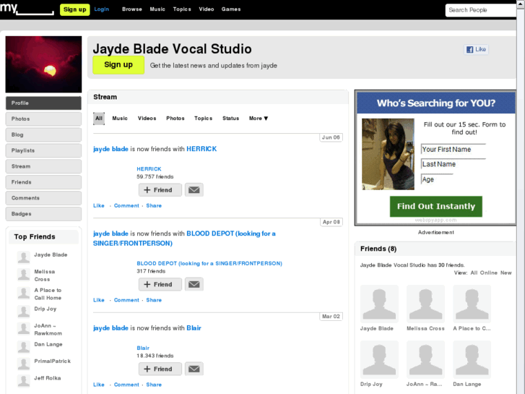
Task: Open Dan Lange avatar in Top Friends
Action: [23, 347]
